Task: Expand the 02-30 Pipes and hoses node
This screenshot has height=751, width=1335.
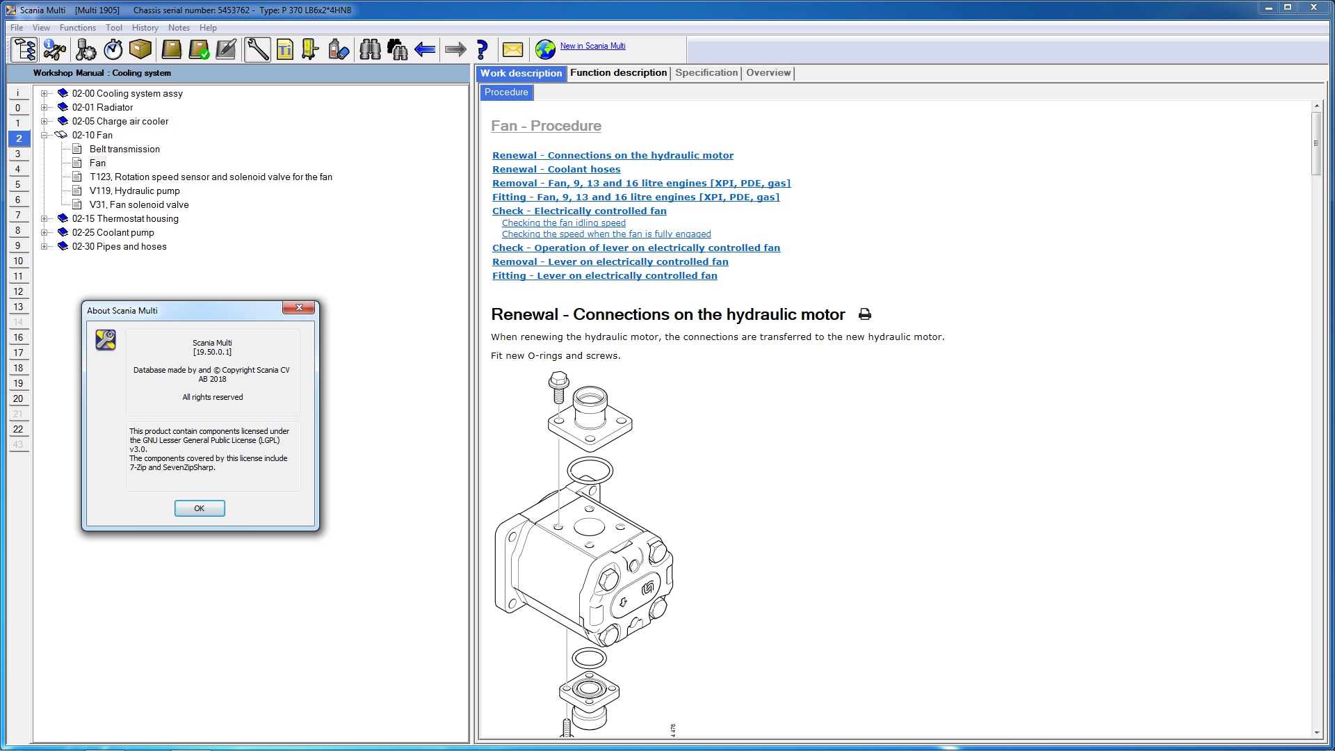Action: pos(44,246)
